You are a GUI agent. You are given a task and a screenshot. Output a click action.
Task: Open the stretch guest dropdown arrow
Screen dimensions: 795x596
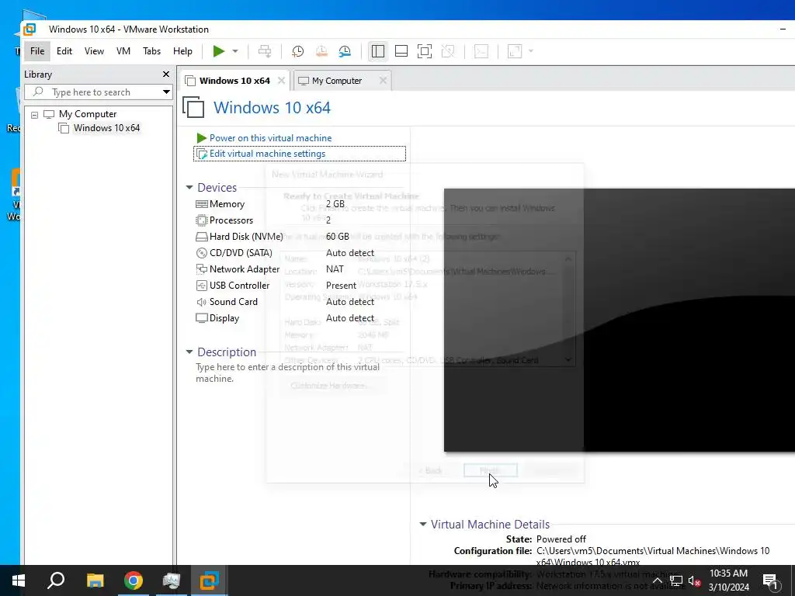pyautogui.click(x=531, y=51)
